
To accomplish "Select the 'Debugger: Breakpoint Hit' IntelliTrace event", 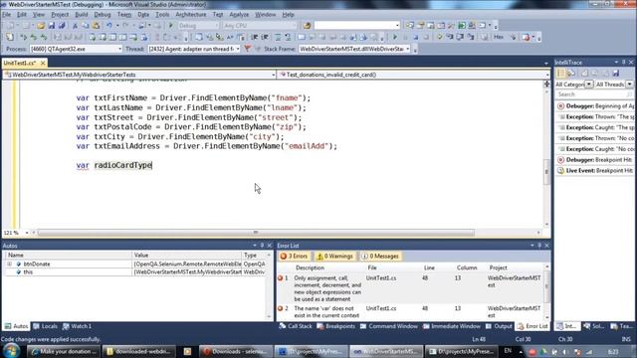I will 595,160.
